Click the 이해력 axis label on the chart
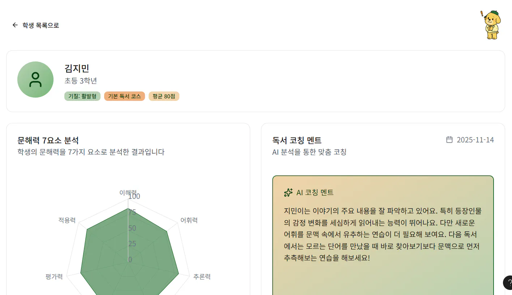 point(128,193)
